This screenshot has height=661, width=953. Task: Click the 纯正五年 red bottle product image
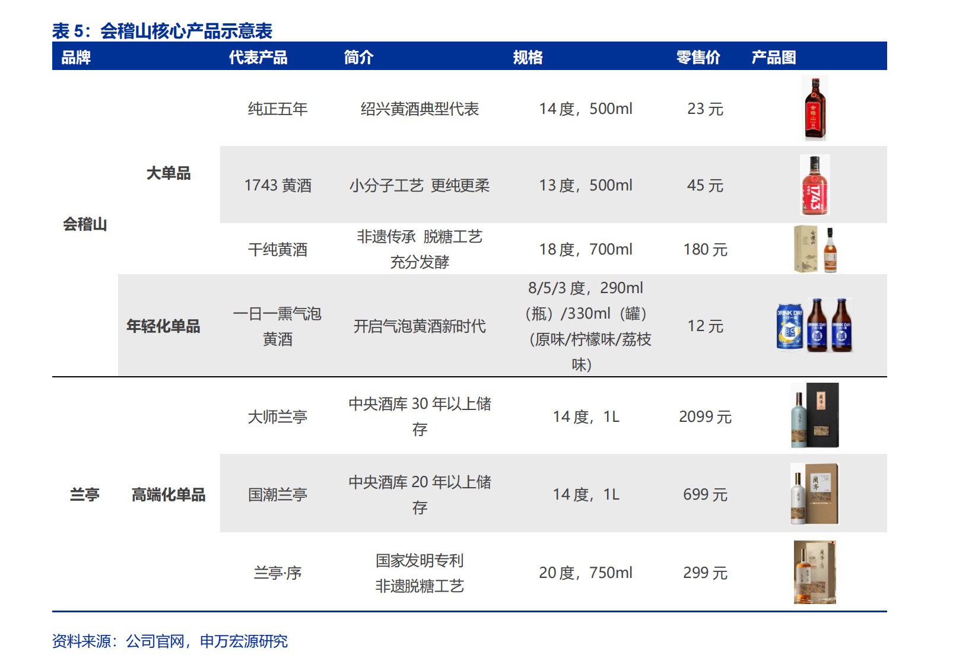click(x=815, y=108)
